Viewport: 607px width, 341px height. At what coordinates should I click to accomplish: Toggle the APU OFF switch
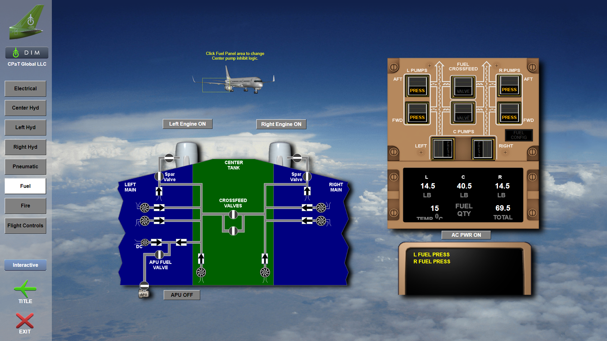pyautogui.click(x=182, y=295)
